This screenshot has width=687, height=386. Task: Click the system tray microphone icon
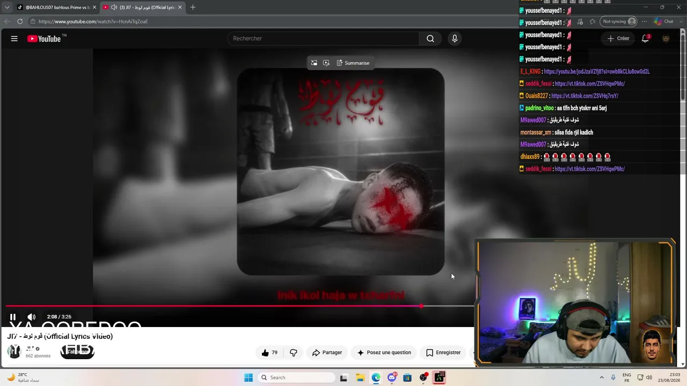point(613,377)
